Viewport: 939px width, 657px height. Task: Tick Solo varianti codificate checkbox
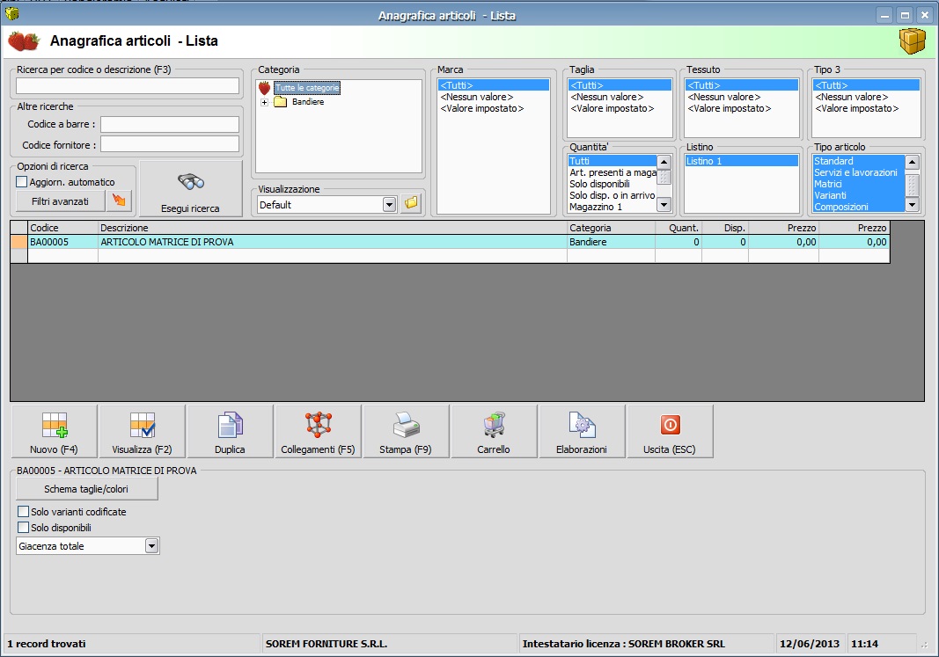coord(24,512)
